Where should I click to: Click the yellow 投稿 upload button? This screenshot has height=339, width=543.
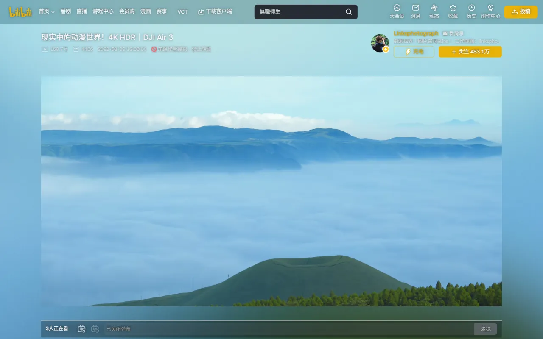click(x=521, y=12)
